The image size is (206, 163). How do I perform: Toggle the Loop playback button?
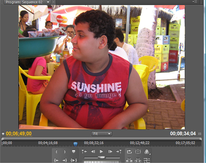tap(129, 152)
